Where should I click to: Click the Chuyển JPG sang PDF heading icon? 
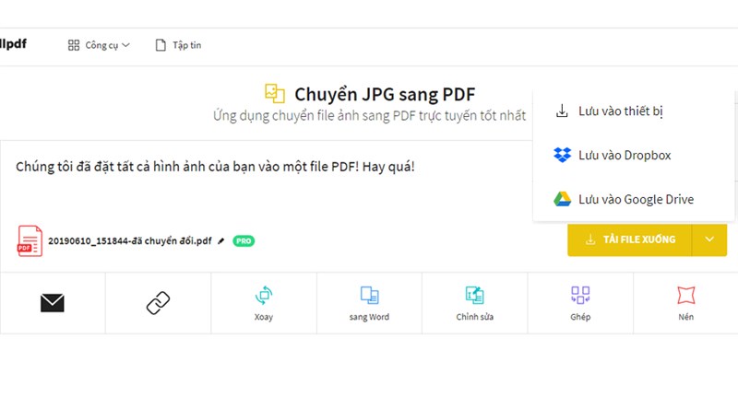pos(274,93)
